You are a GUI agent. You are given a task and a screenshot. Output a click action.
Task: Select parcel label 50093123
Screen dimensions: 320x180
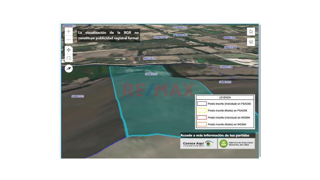pos(78,96)
